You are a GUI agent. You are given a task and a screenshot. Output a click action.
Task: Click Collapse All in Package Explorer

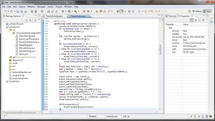click(x=27, y=20)
